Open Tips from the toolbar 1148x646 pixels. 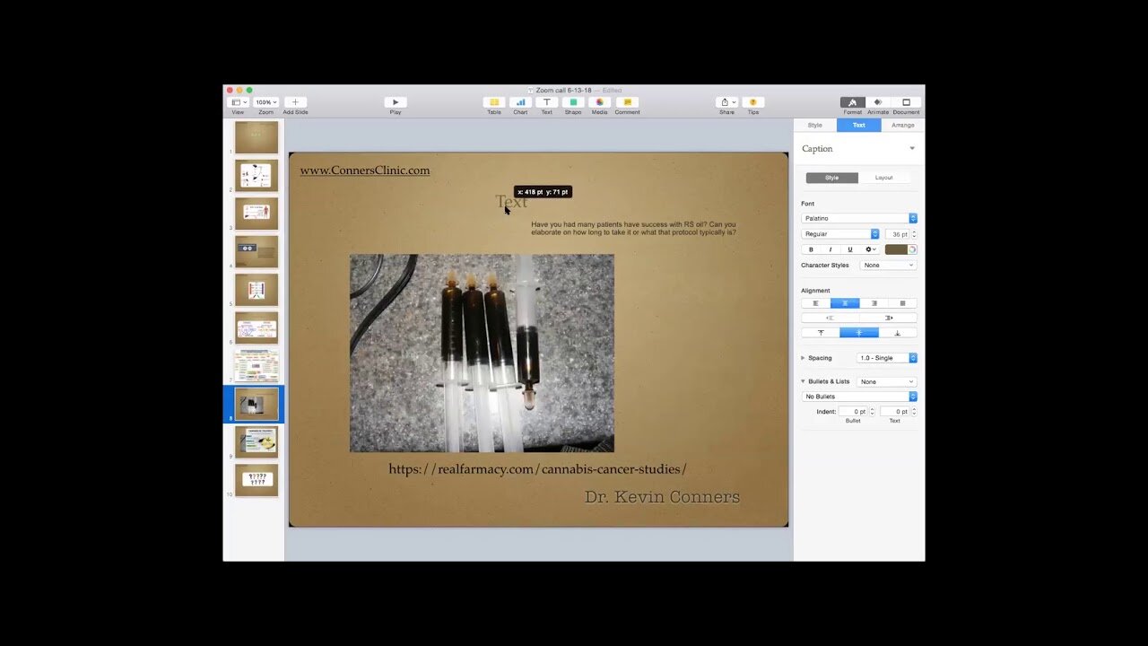(x=753, y=102)
